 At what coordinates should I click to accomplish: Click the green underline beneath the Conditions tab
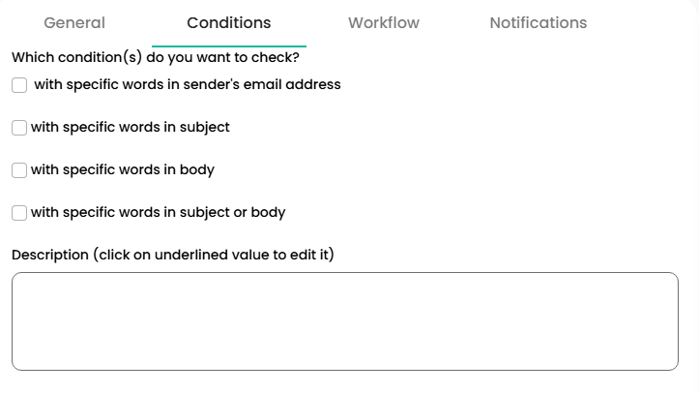[229, 45]
